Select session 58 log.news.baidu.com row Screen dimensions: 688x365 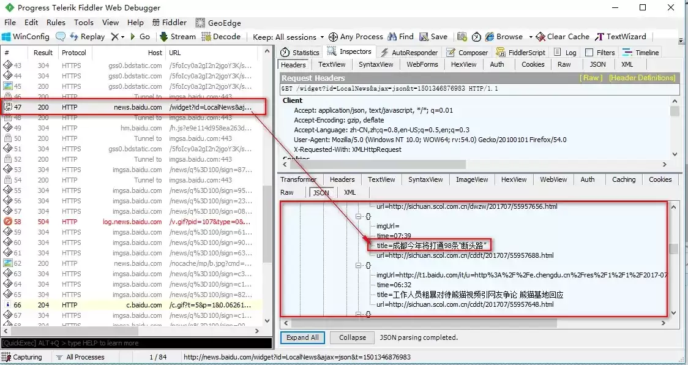pos(131,222)
